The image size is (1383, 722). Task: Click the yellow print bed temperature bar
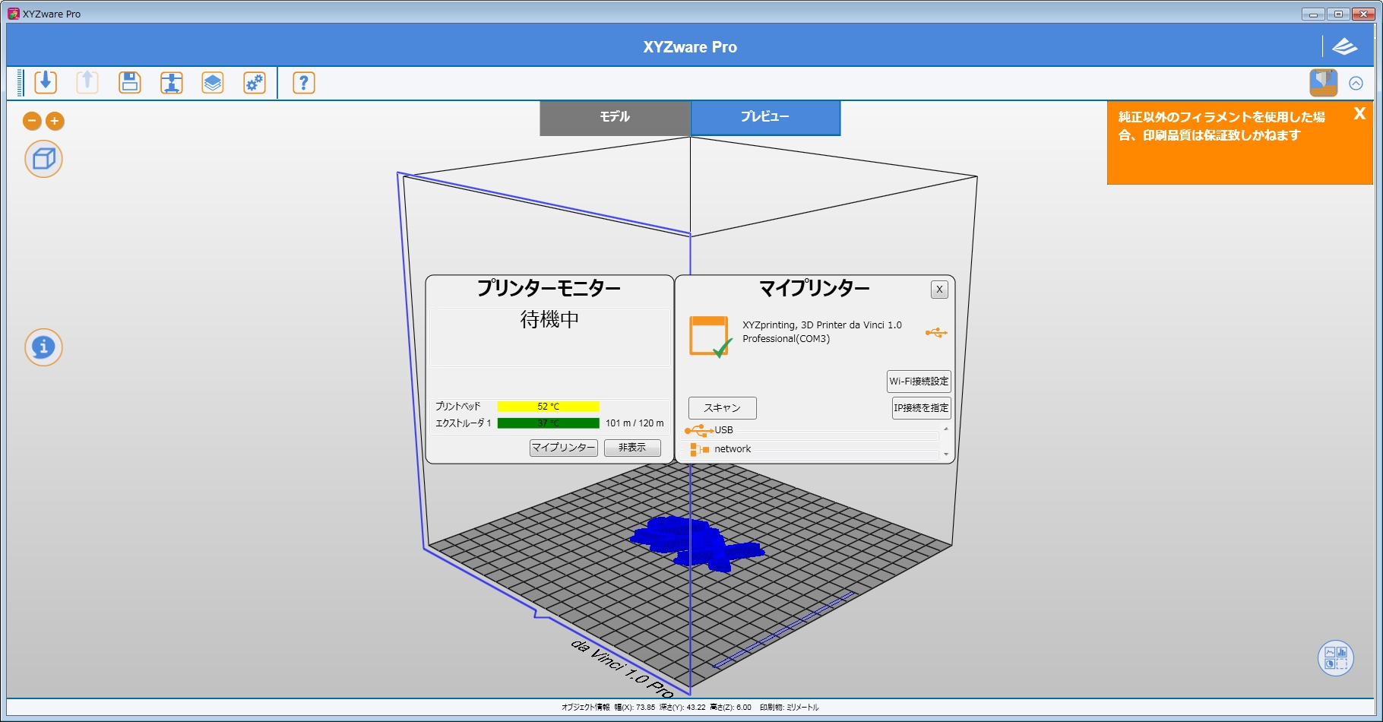[x=548, y=407]
